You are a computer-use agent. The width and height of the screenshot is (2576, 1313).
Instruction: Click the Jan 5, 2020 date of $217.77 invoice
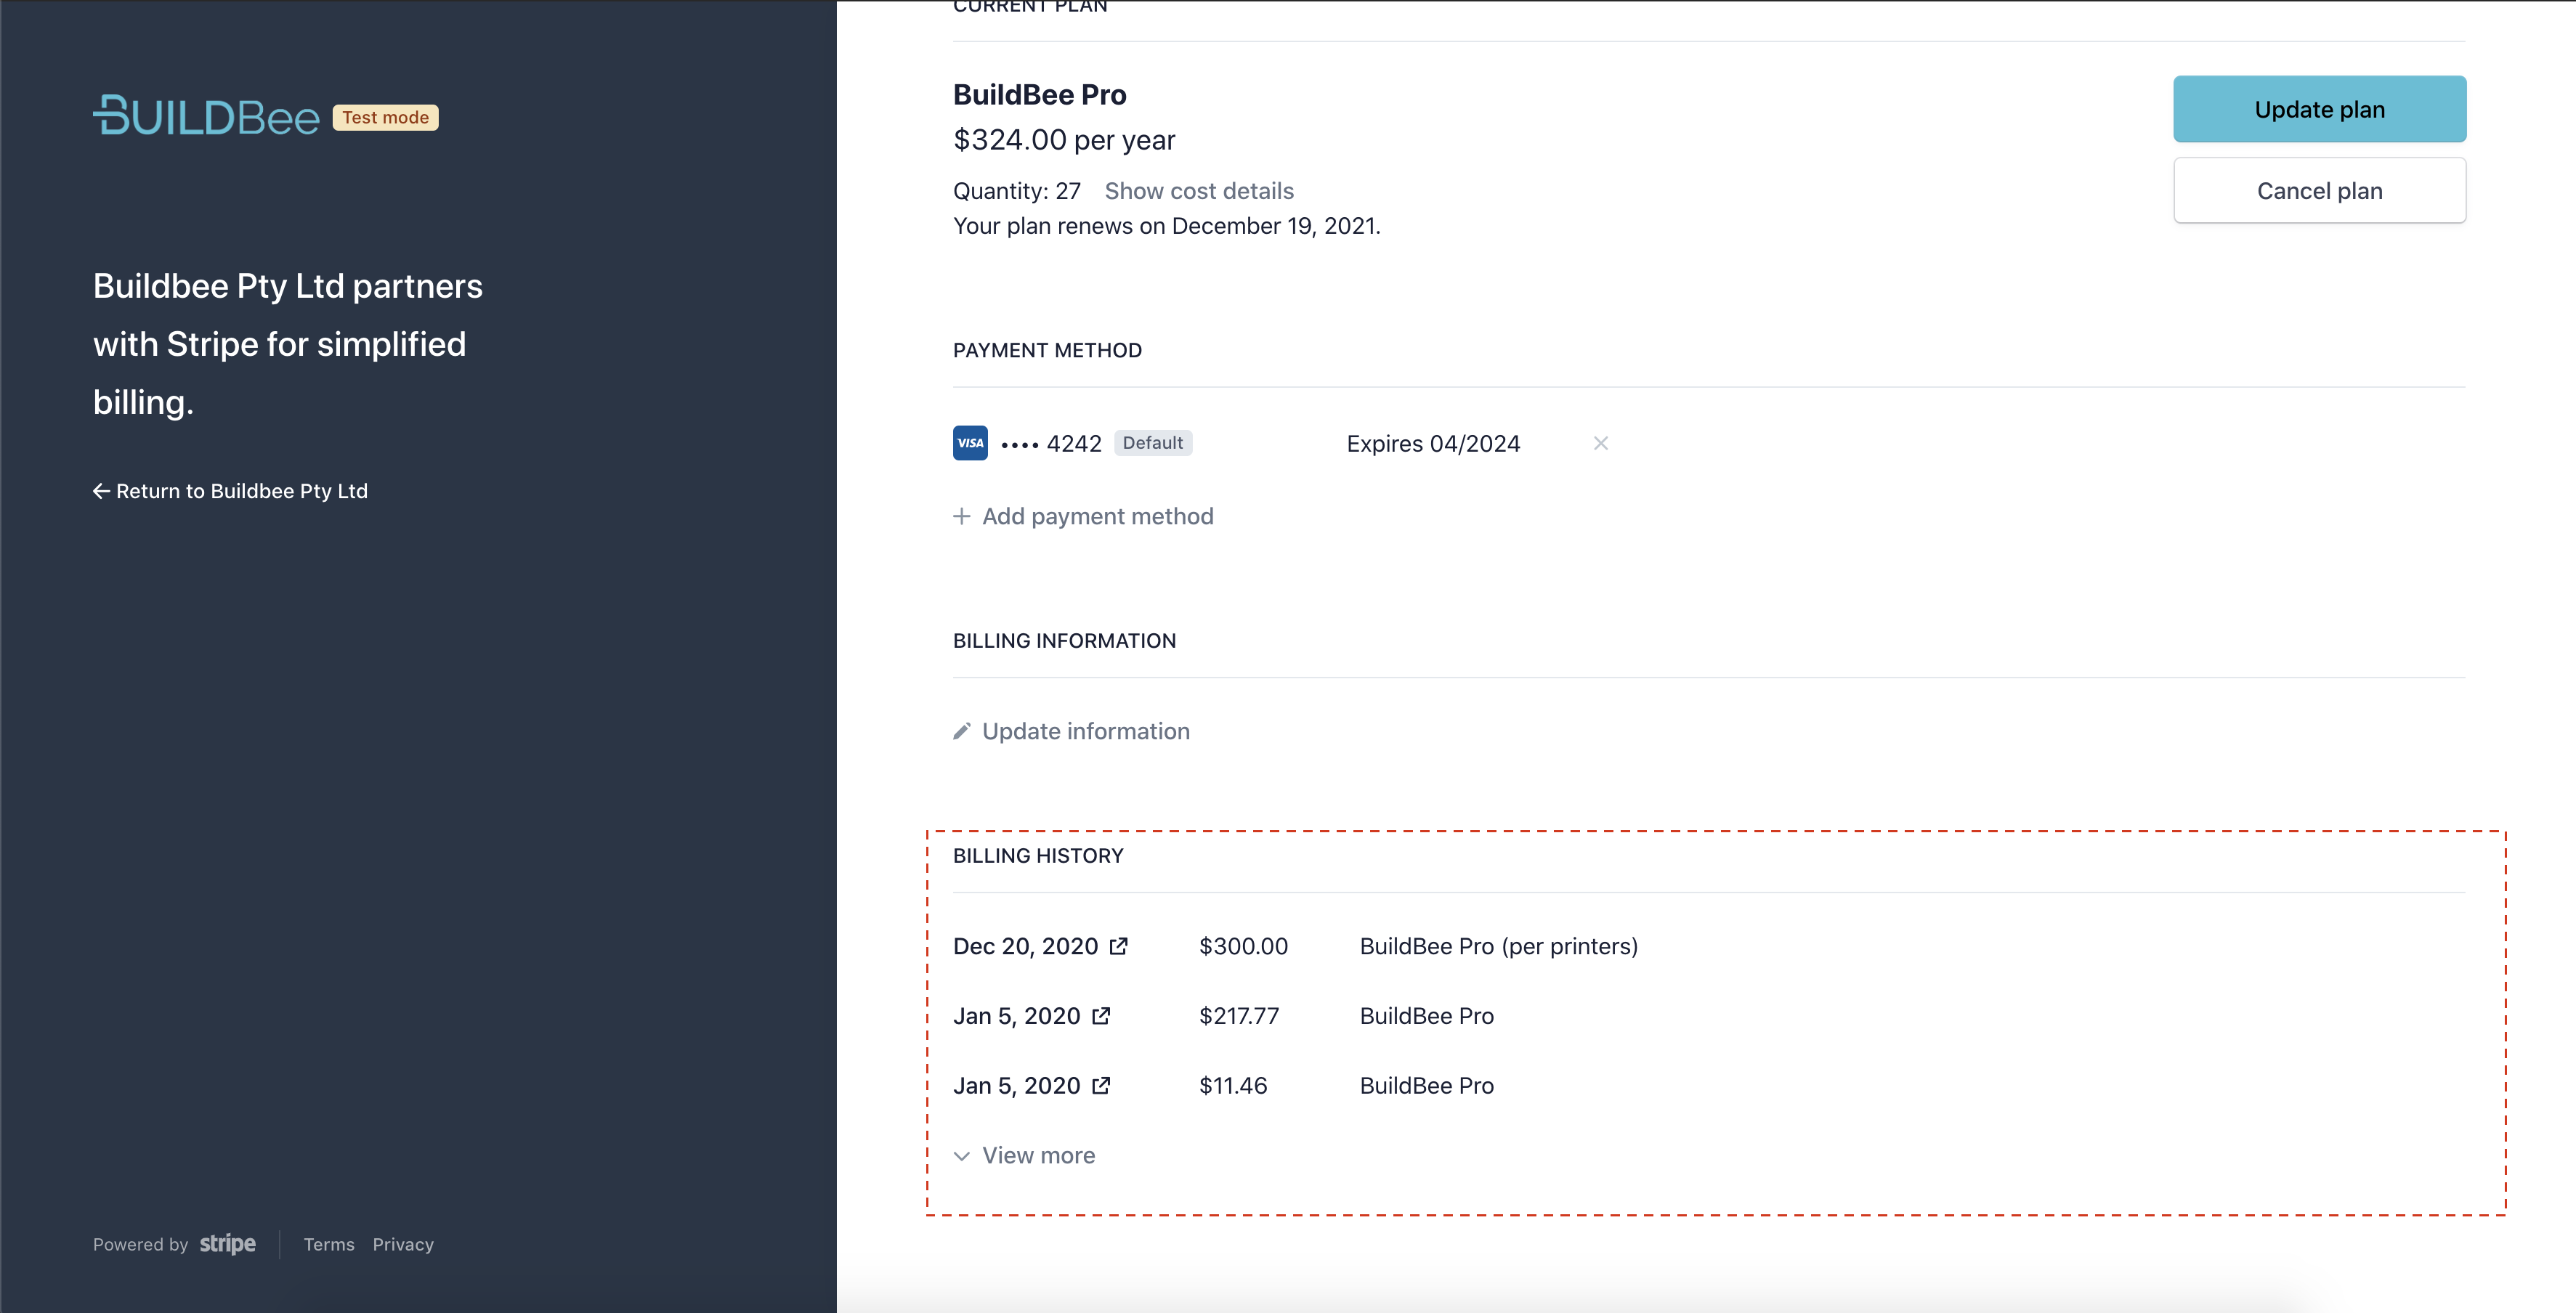pyautogui.click(x=1016, y=1016)
